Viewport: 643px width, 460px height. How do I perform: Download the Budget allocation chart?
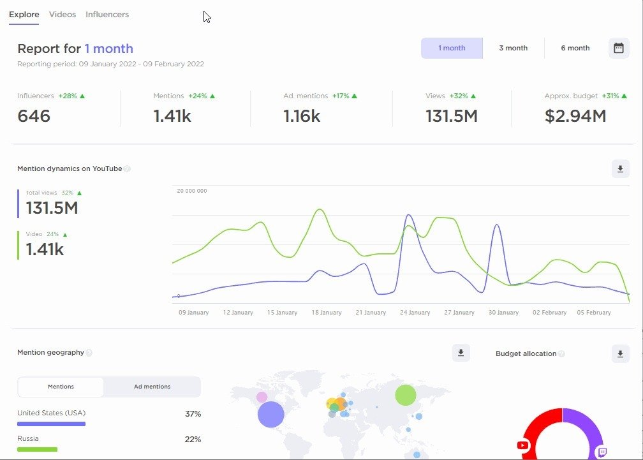619,353
